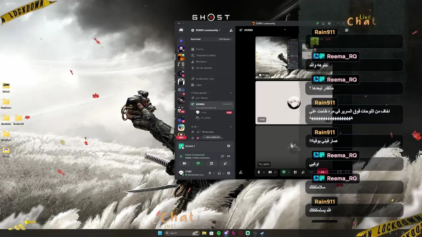Click the taskbar Search box

(x=182, y=233)
